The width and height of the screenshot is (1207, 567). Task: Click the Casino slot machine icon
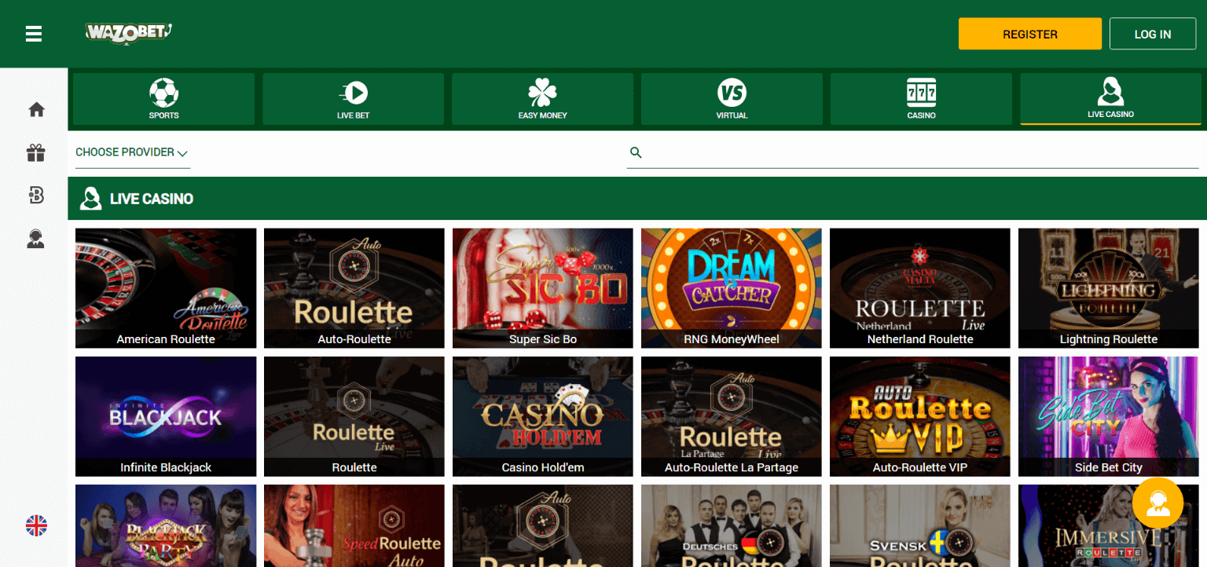click(x=921, y=93)
